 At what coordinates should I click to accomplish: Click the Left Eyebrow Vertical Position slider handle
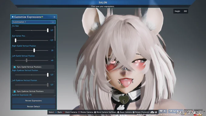[x=48, y=85]
